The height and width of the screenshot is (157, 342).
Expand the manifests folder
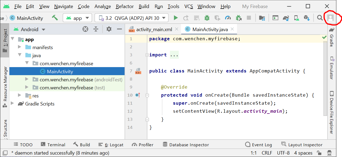coord(19,47)
